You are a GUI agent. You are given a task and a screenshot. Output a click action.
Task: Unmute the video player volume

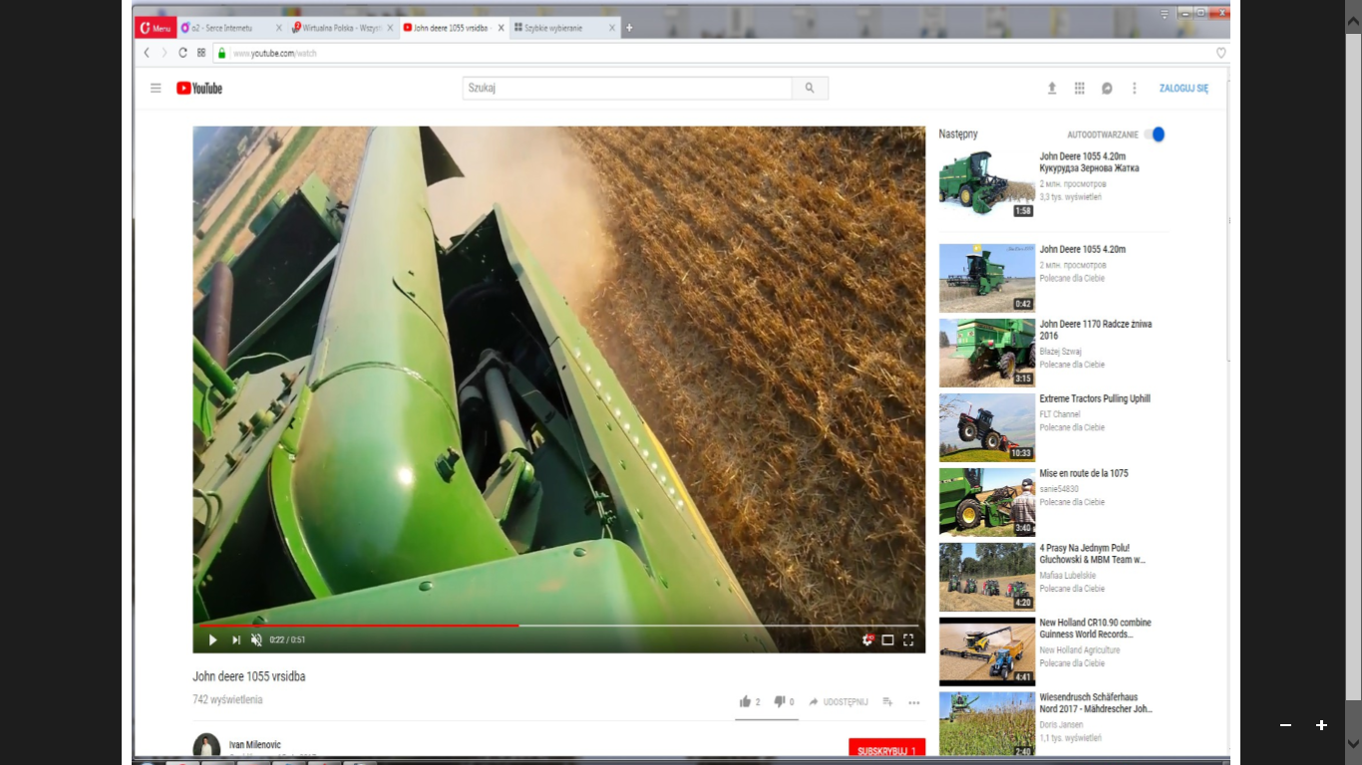(256, 639)
